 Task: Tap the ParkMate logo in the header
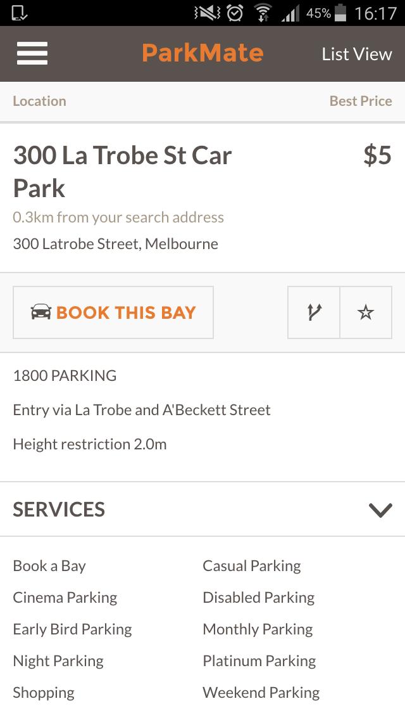[202, 53]
